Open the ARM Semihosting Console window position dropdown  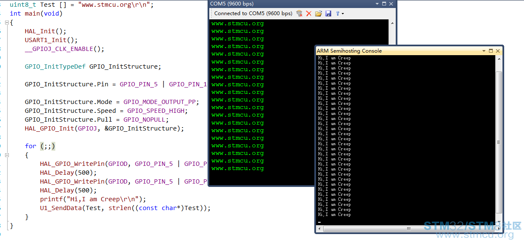(484, 51)
